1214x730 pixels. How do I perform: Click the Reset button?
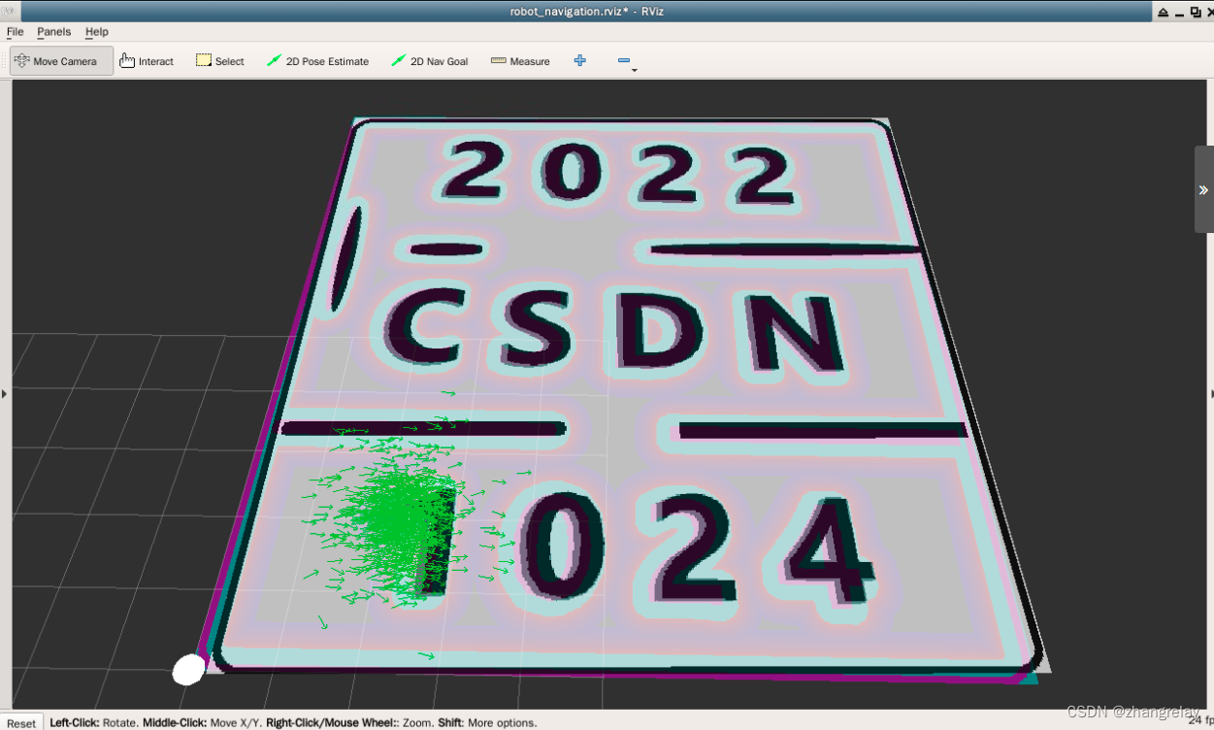coord(21,722)
